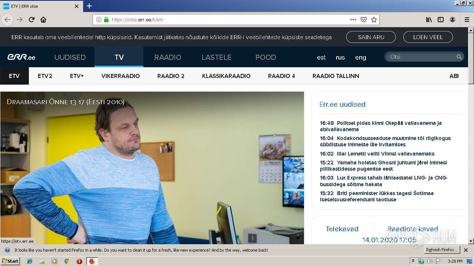The image size is (474, 266).
Task: Click the 3:28 PM system clock
Action: click(x=455, y=261)
